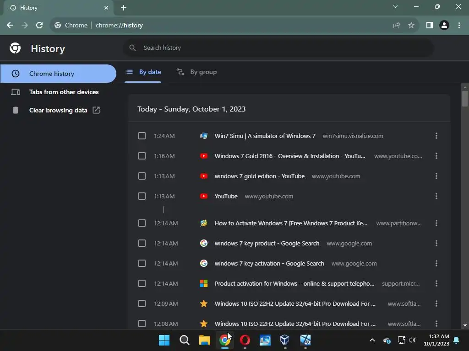This screenshot has width=469, height=351.
Task: Open more actions for the YouTube entry
Action: pyautogui.click(x=436, y=196)
